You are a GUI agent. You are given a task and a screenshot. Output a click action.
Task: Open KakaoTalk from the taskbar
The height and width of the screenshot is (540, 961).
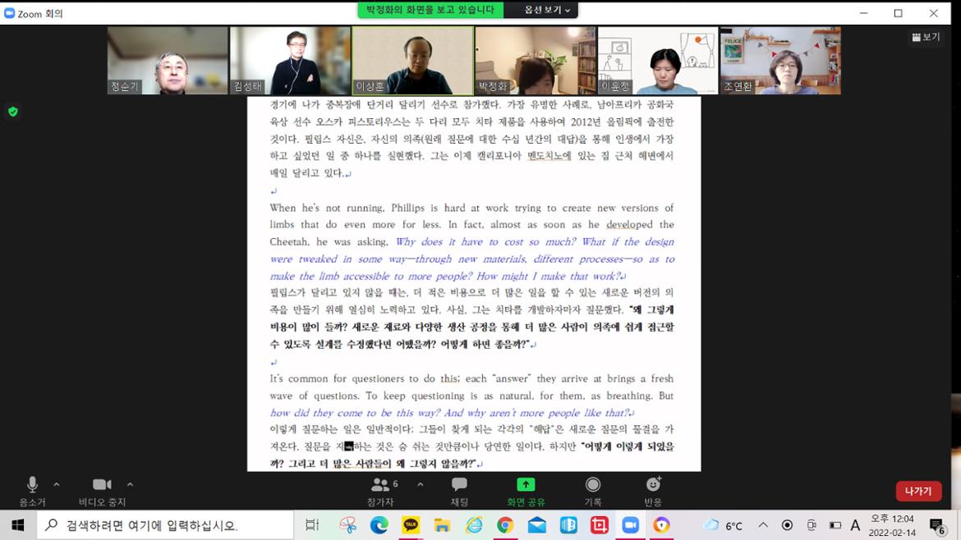[x=411, y=525]
